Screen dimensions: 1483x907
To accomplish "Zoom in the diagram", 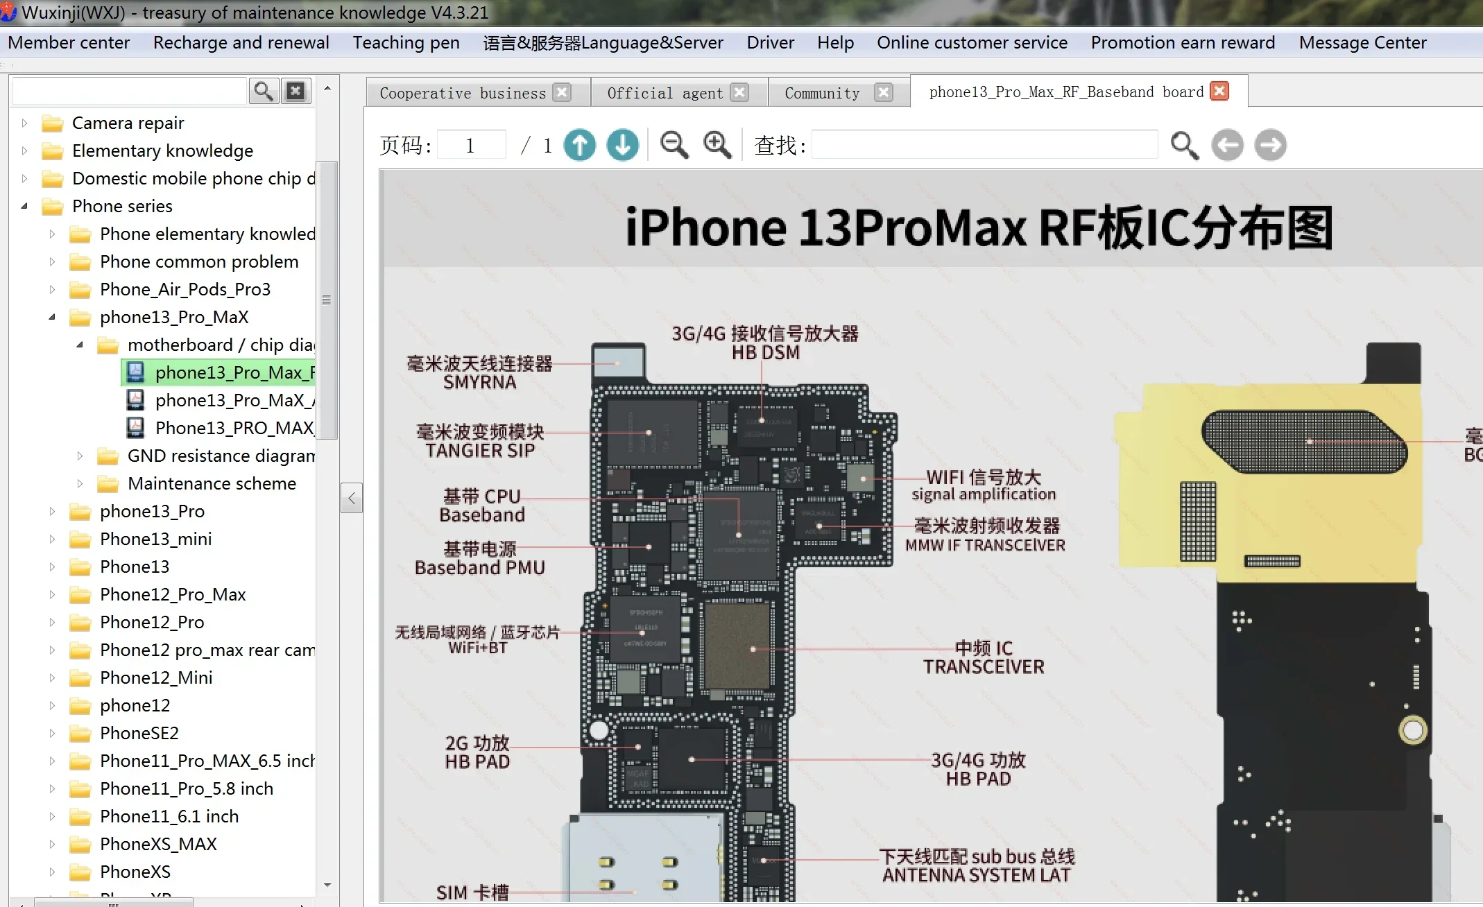I will (x=717, y=145).
